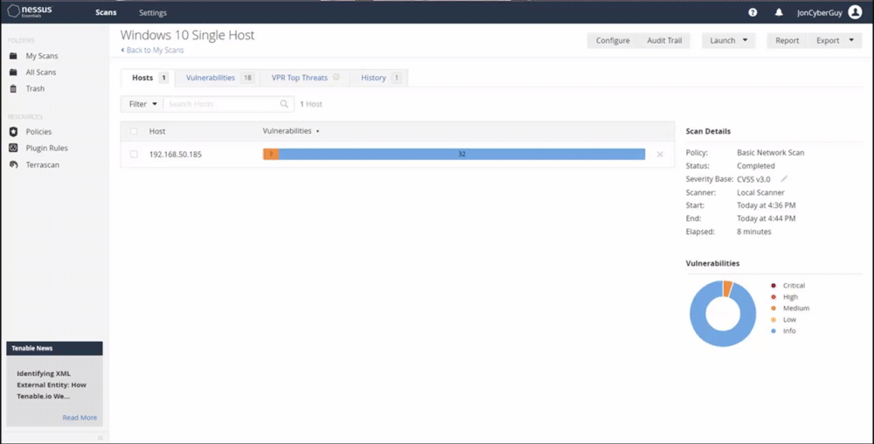Click the user account avatar icon

[x=855, y=12]
